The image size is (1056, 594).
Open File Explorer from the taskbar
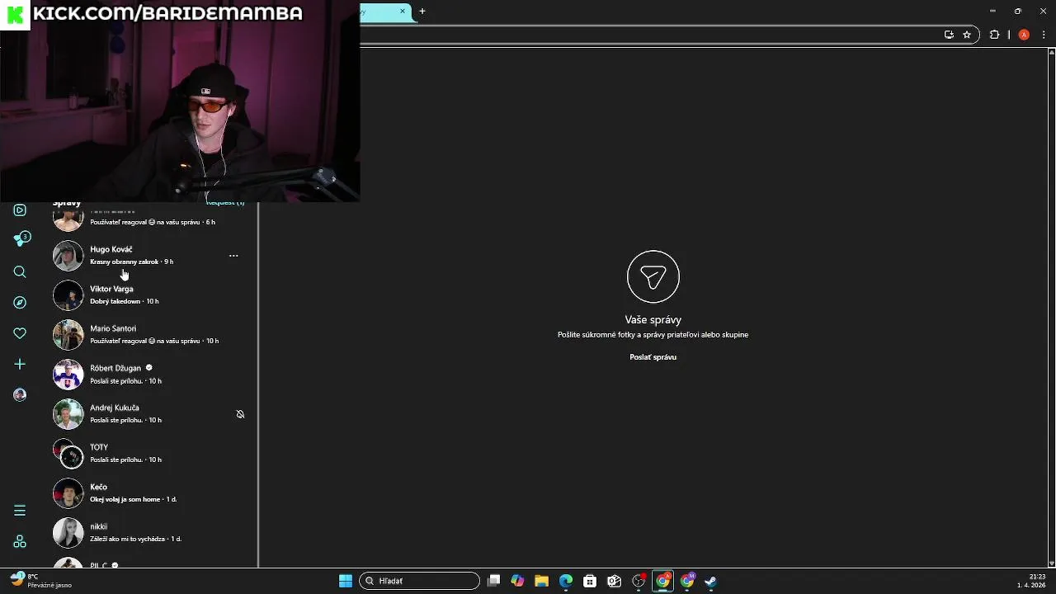(541, 581)
